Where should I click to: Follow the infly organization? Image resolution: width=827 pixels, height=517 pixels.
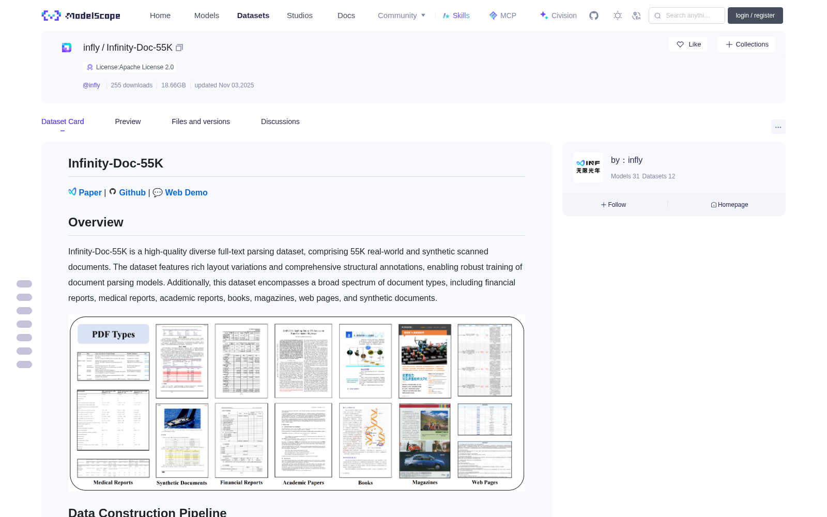[614, 205]
